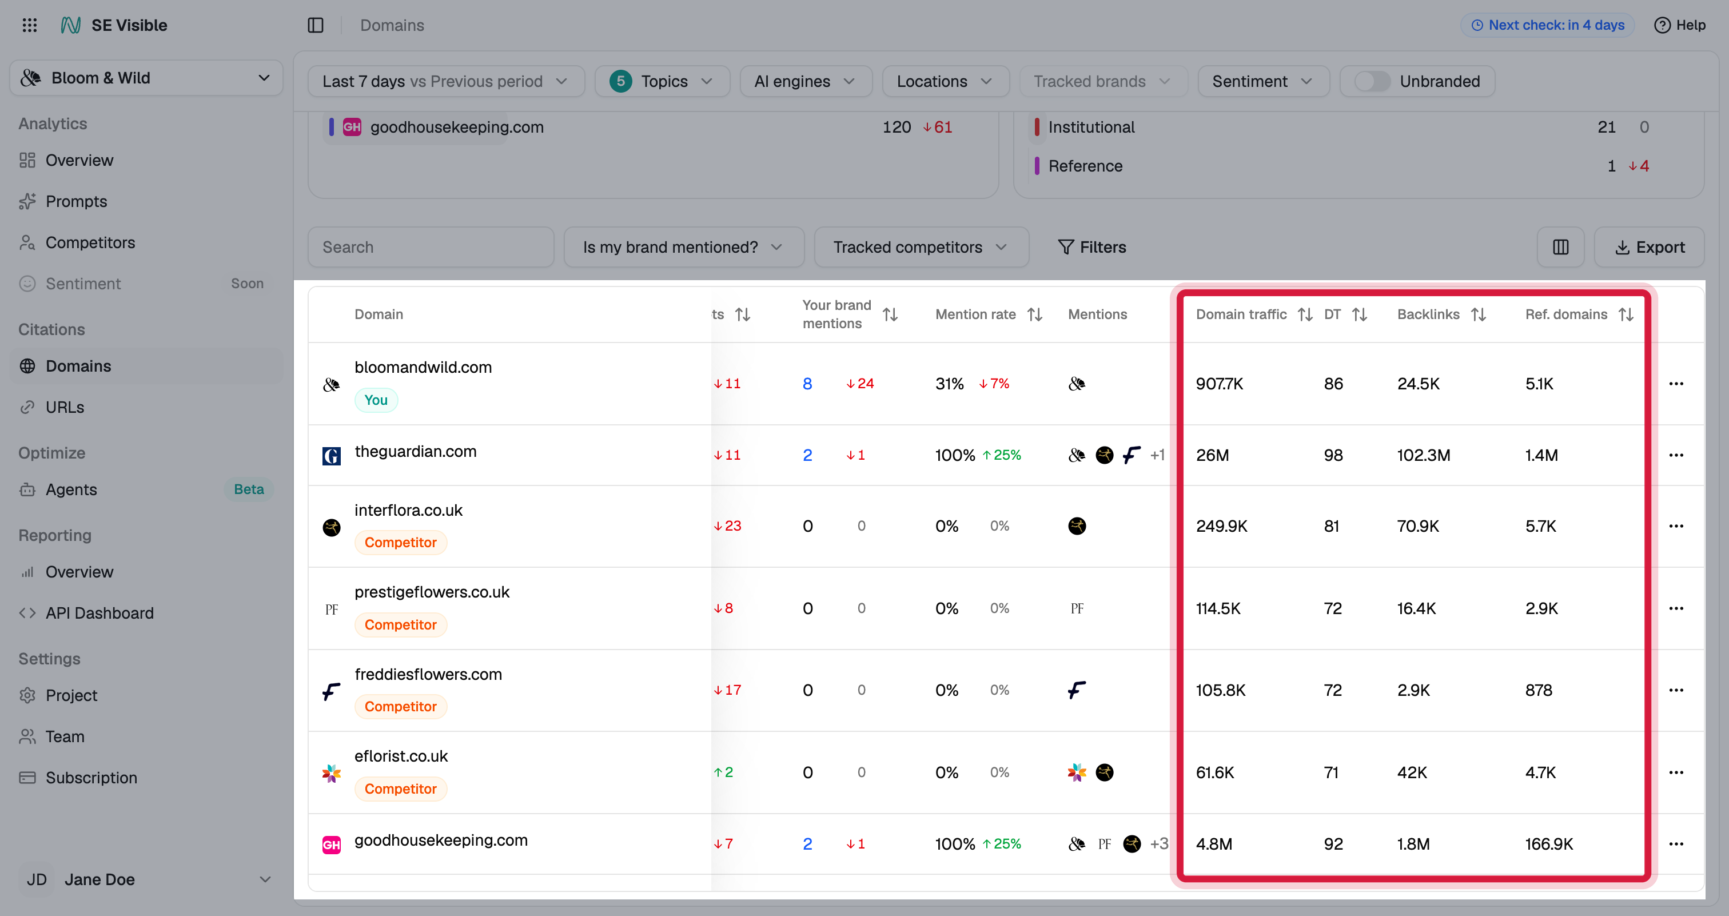Open more options for theguardian.com row

[1676, 455]
